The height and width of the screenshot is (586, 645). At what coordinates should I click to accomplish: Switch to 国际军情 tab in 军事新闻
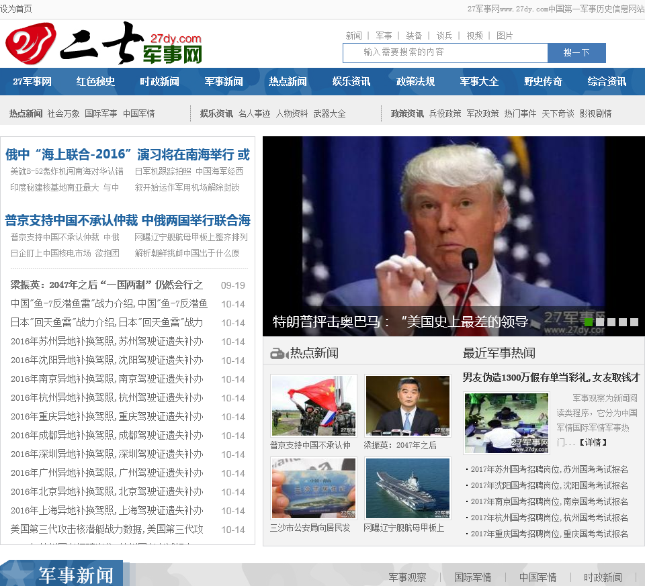(x=472, y=577)
